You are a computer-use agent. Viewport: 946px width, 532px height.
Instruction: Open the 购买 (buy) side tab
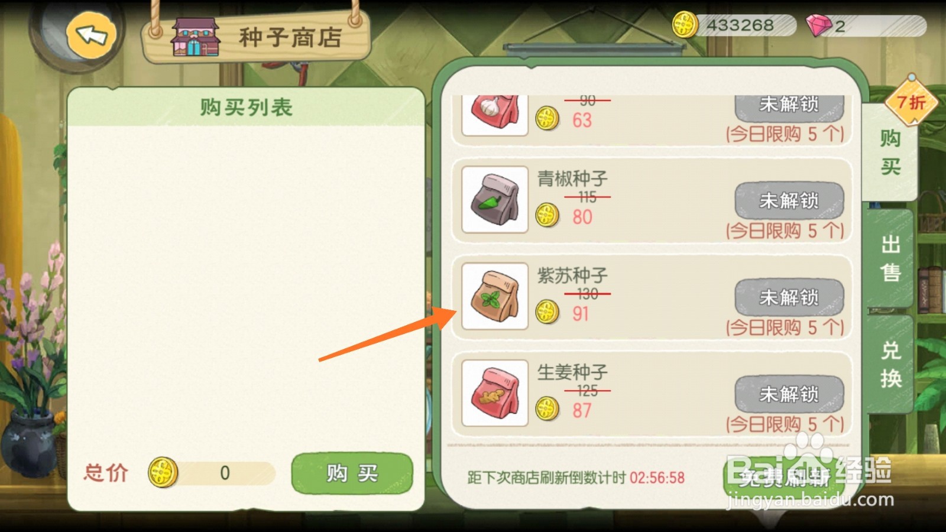[890, 153]
